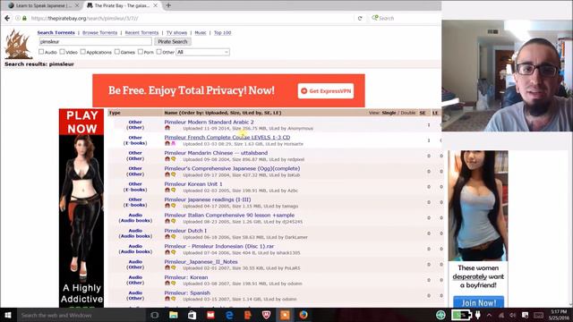
Task: Sort results by SE column header
Action: pos(423,113)
